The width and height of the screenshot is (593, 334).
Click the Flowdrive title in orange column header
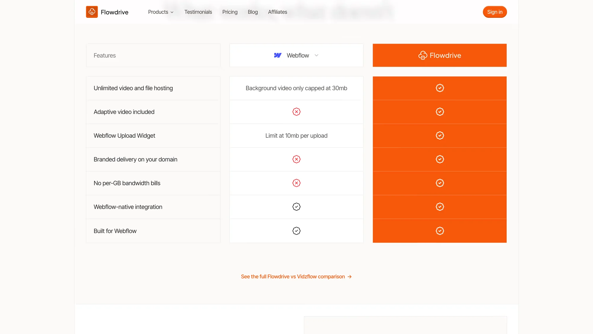(445, 55)
